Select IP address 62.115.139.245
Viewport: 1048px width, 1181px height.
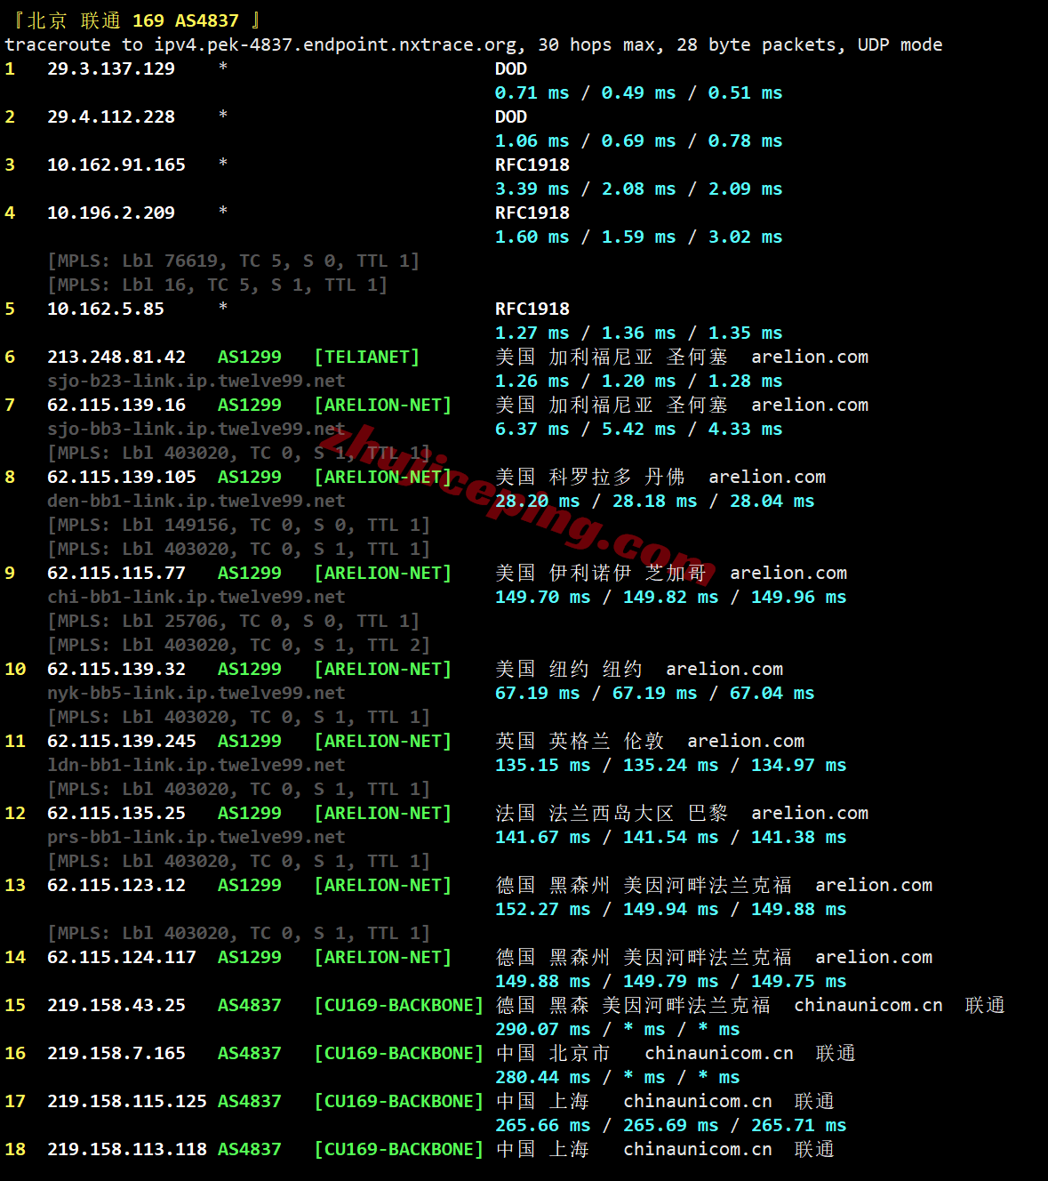[122, 741]
